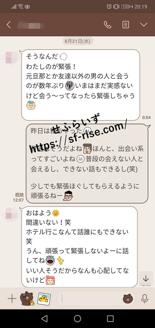
Task: Tap Android back triangle navigation button
Action: 44,318
